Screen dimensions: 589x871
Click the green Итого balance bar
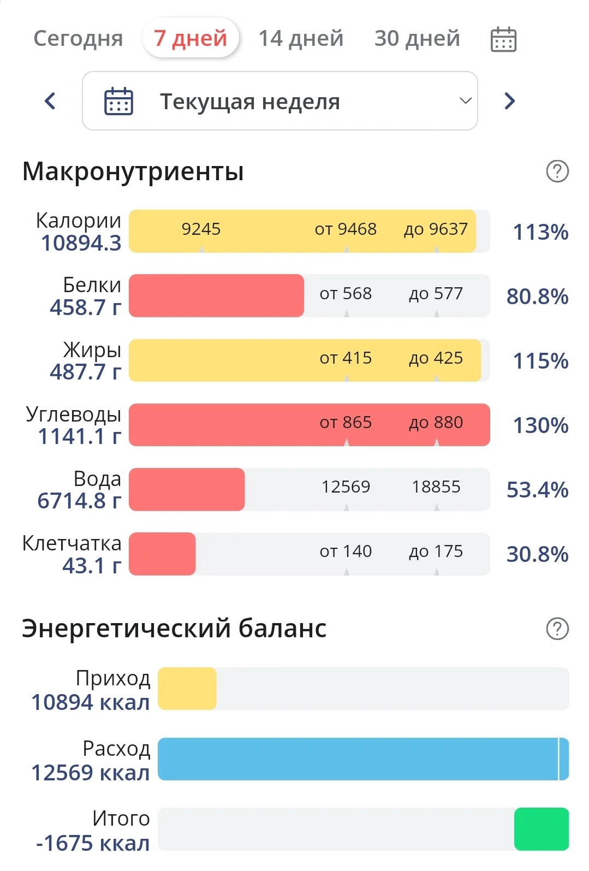coord(541,829)
